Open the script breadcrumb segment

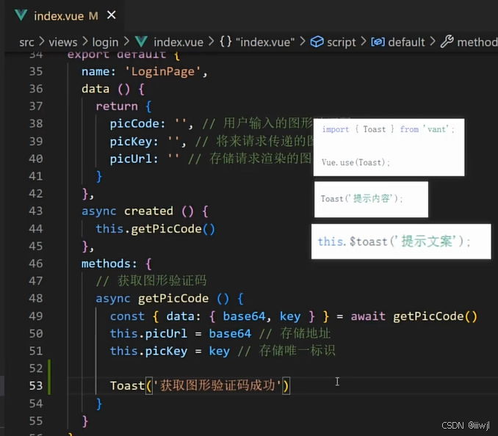pos(341,42)
